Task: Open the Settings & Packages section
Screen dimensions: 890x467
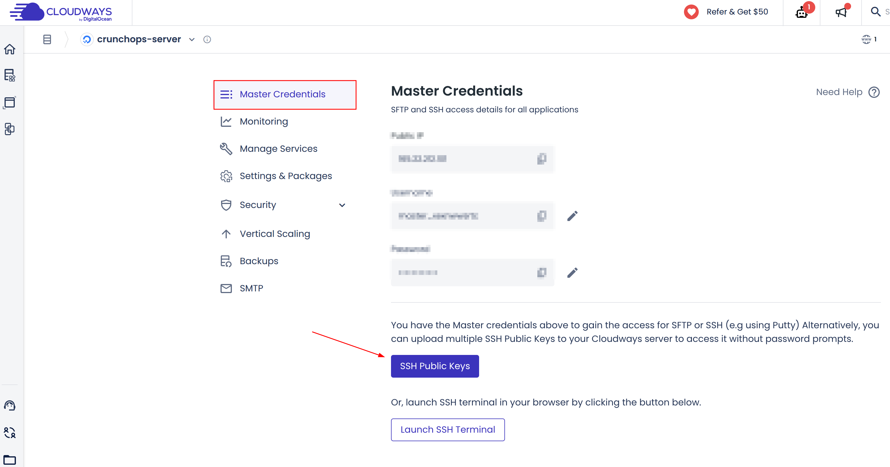Action: pyautogui.click(x=285, y=176)
